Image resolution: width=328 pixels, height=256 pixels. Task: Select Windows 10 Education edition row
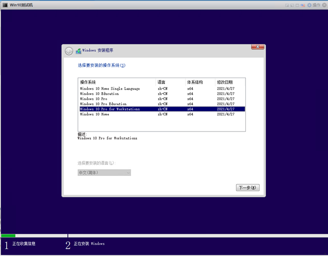pyautogui.click(x=162, y=93)
